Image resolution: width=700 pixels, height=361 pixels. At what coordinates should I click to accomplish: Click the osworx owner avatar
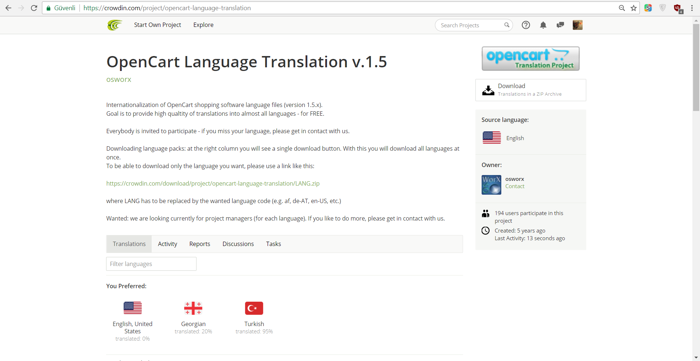(x=491, y=185)
